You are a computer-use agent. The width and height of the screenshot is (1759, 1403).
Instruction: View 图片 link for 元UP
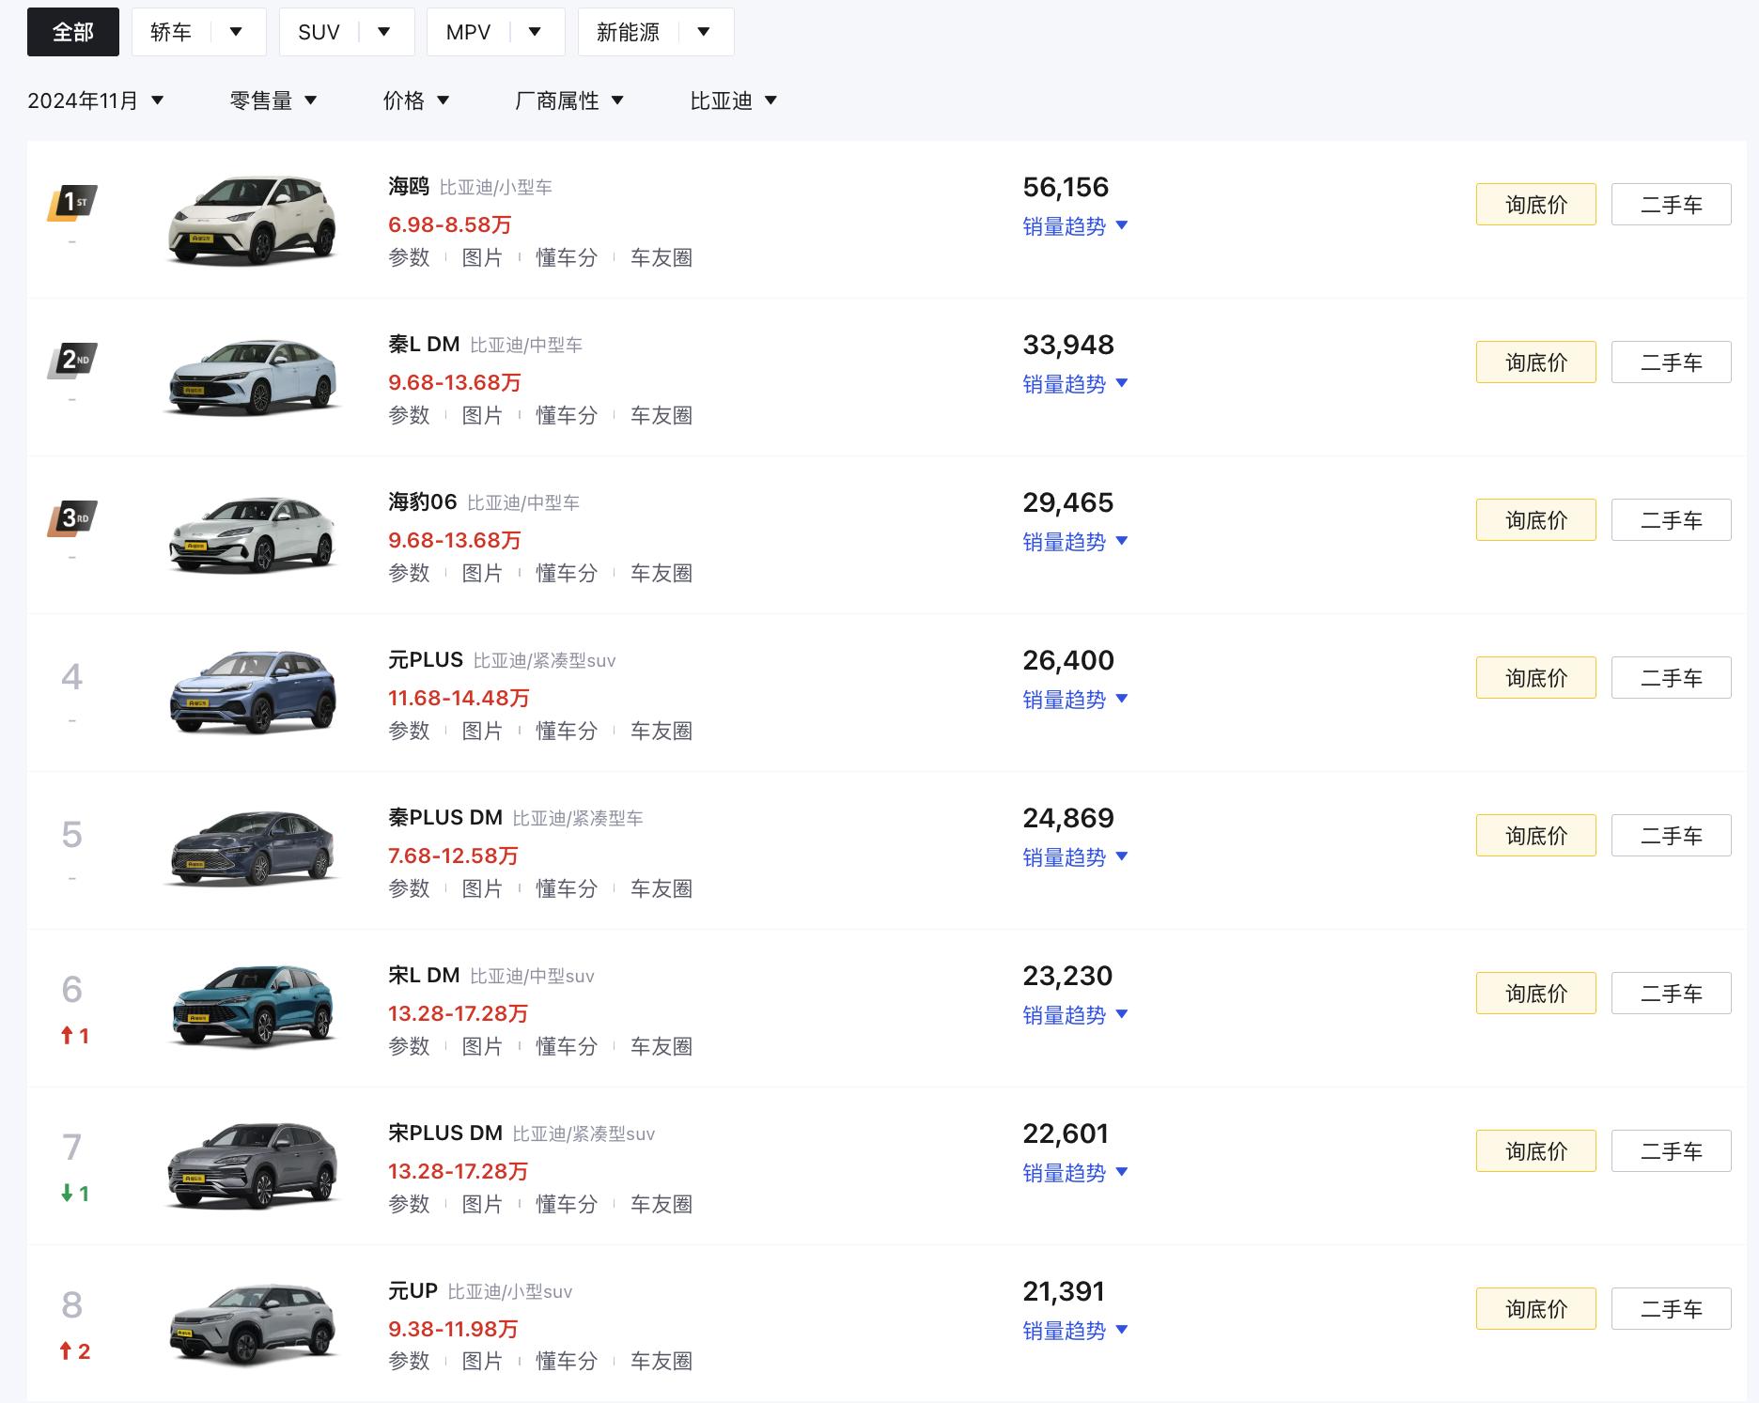(482, 1361)
